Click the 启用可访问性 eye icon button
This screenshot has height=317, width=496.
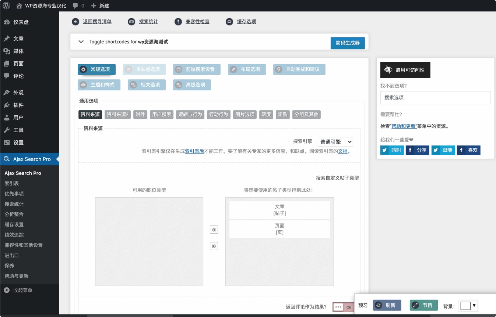pyautogui.click(x=405, y=70)
